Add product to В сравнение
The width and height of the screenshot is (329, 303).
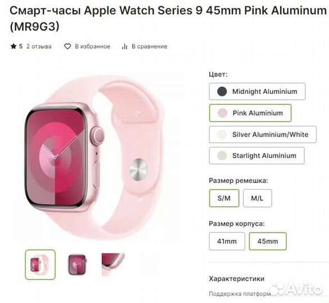(150, 46)
